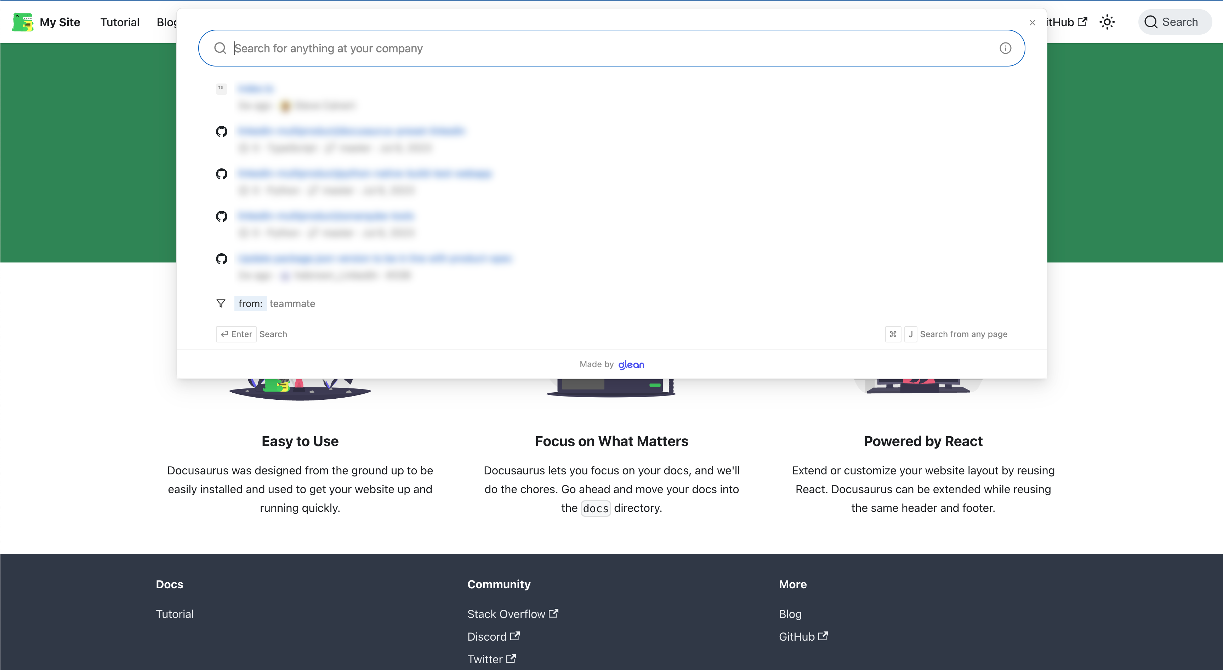The image size is (1223, 670).
Task: Click the last GitHub result icon
Action: (221, 259)
